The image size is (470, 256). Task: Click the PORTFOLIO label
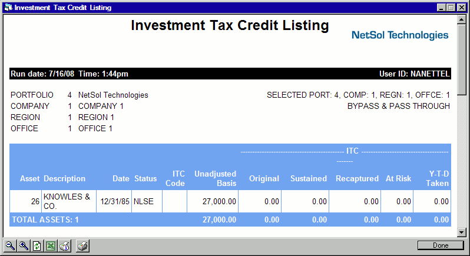tap(32, 95)
